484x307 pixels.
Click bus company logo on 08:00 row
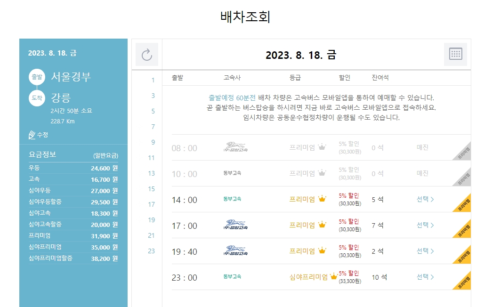(x=235, y=147)
